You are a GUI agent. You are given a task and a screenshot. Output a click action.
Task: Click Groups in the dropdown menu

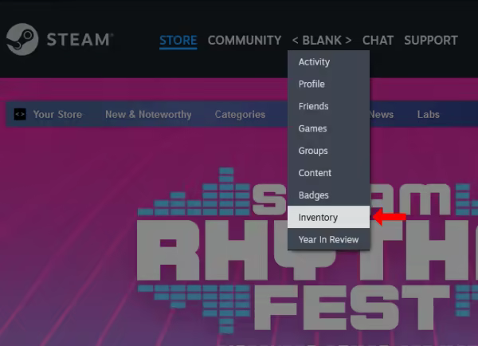coord(313,151)
